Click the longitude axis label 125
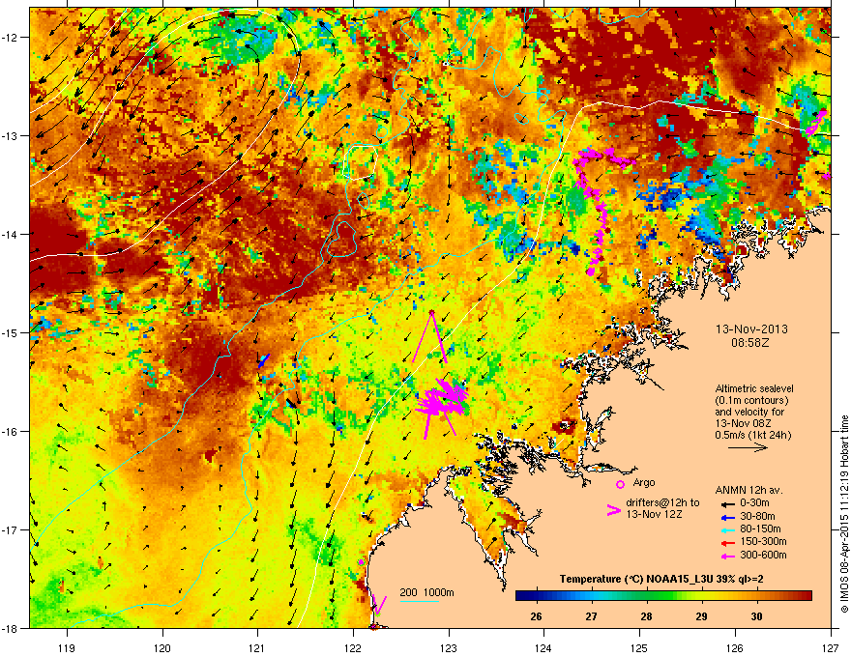 coord(639,647)
